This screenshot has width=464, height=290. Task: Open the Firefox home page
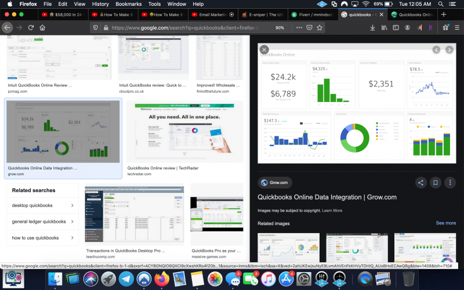pos(42,27)
